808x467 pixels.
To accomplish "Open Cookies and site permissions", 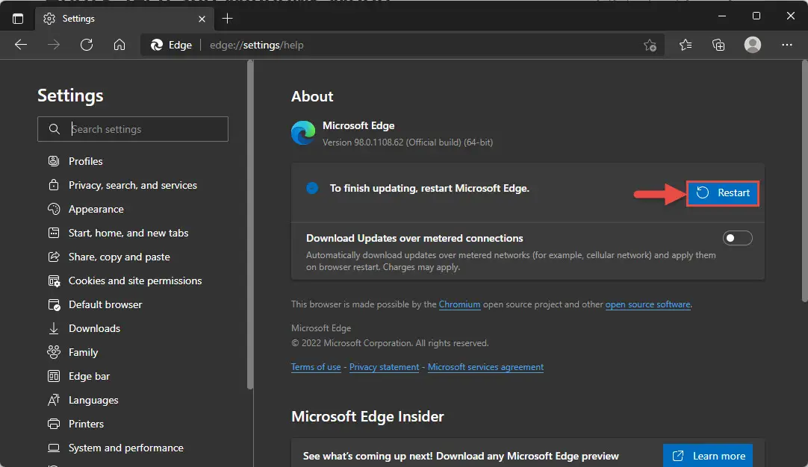I will (x=135, y=280).
